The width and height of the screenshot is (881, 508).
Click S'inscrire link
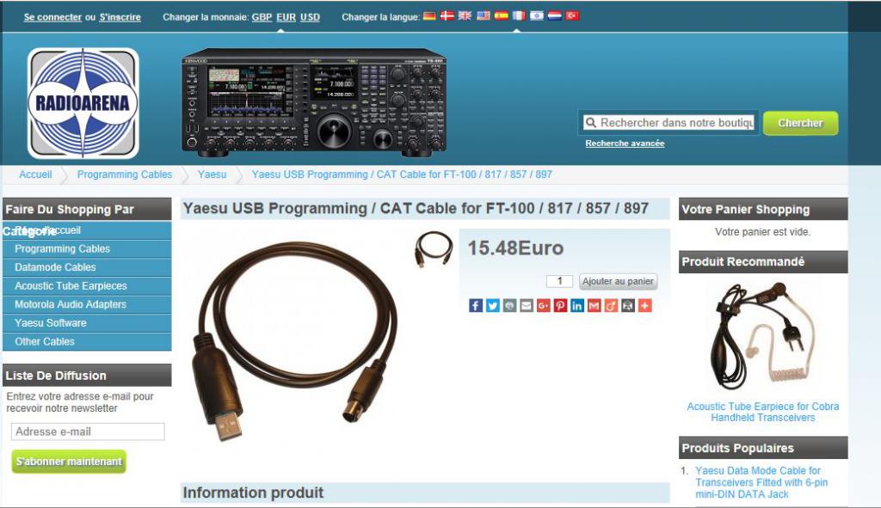[x=120, y=17]
